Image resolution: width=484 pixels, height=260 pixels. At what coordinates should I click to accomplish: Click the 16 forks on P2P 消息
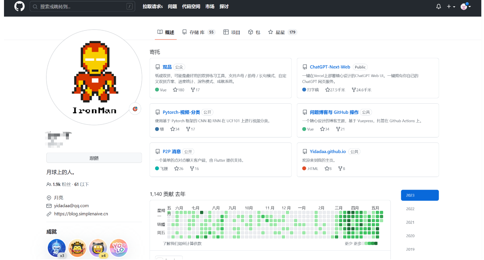point(194,169)
